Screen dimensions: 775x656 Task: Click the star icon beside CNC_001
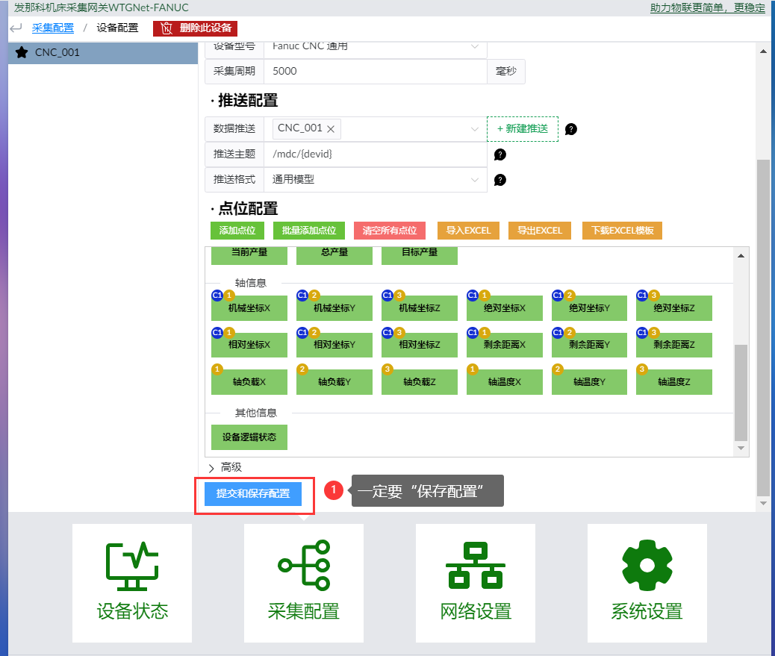[22, 52]
